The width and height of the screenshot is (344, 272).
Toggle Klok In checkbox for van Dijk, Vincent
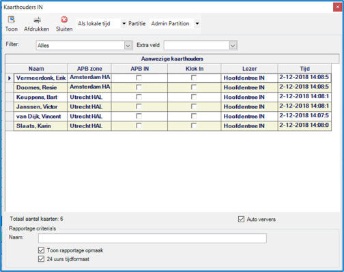tap(194, 116)
